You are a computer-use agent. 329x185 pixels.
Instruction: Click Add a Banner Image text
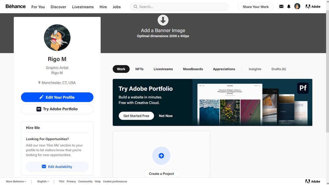click(163, 30)
